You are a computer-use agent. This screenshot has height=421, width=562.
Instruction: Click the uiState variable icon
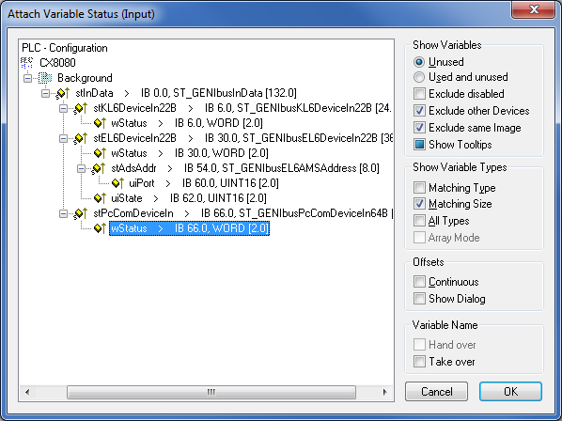click(100, 198)
